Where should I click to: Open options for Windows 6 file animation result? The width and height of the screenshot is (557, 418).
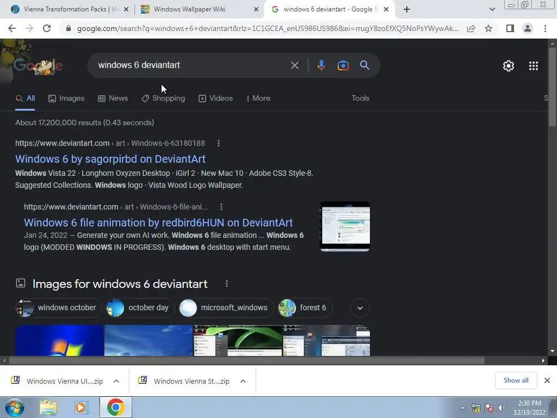(x=221, y=207)
